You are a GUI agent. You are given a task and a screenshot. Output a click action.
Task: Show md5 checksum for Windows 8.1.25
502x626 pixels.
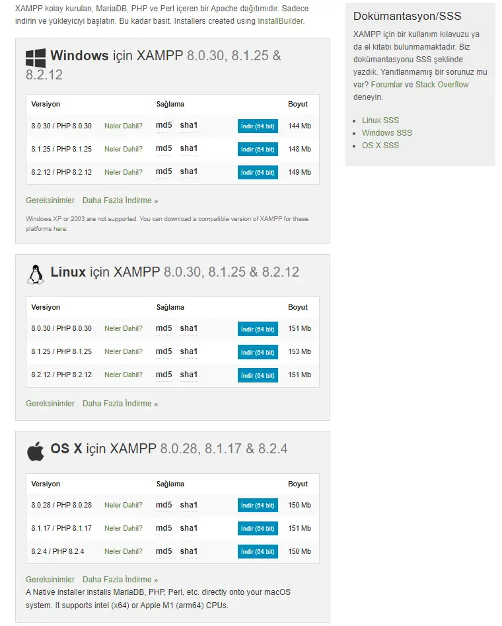164,148
